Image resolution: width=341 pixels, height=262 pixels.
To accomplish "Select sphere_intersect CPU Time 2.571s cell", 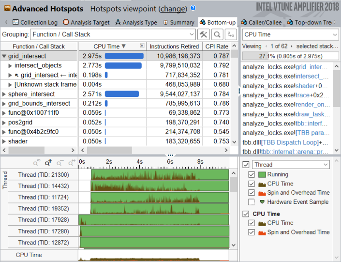I will click(112, 94).
